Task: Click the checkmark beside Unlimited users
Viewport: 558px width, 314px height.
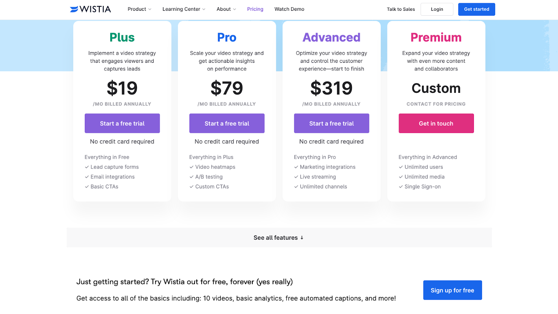Action: click(401, 167)
